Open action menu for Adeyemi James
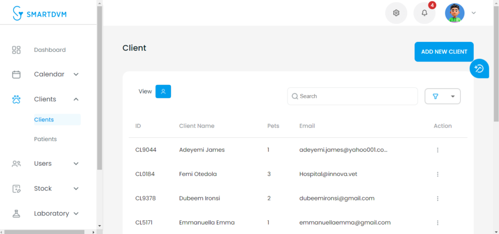The image size is (499, 234). pos(438,150)
